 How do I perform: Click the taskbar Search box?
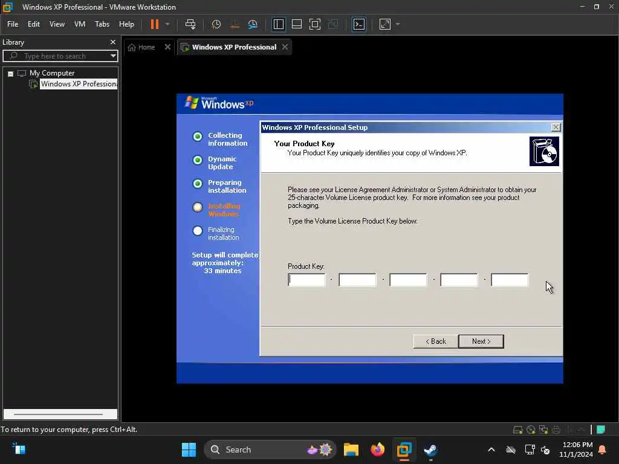[x=270, y=449]
